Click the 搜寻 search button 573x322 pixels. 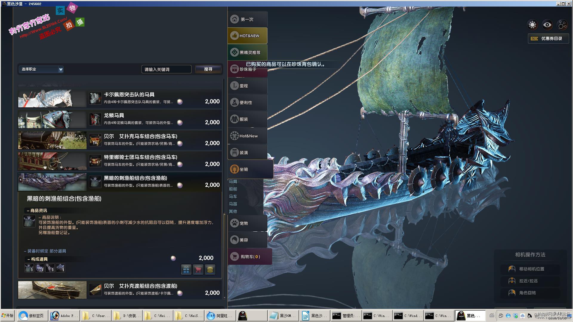208,69
